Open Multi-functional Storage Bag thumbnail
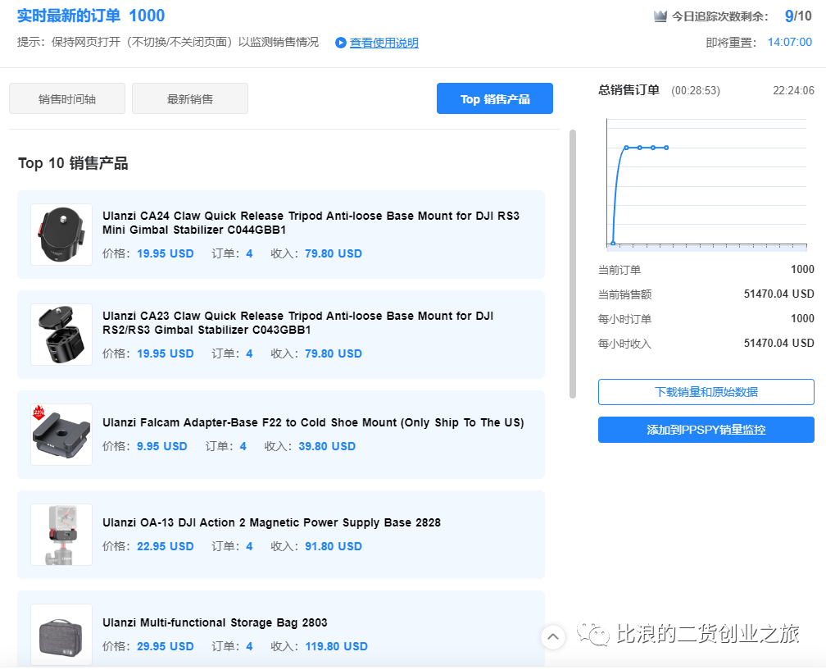Viewport: 826px width, 670px height. click(61, 636)
